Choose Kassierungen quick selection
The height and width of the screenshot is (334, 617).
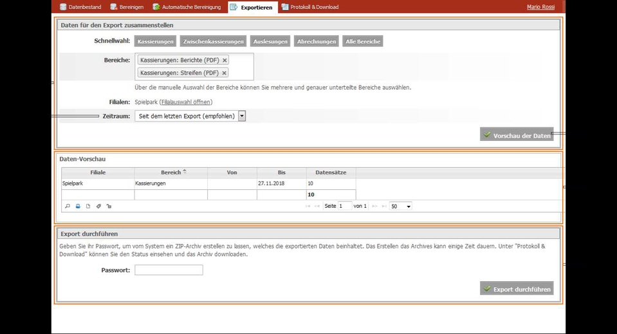pos(156,41)
